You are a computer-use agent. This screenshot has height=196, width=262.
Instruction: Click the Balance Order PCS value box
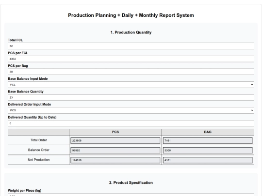click(115, 151)
